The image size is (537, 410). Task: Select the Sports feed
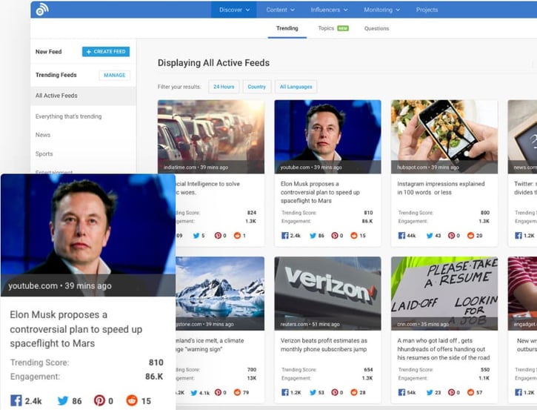[x=44, y=154]
